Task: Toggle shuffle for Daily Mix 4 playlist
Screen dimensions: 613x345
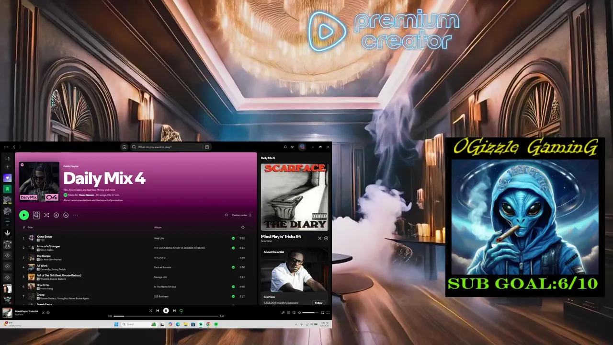Action: (x=46, y=215)
